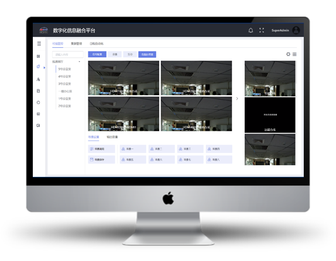The image size is (336, 261).
Task: Collapse sidebar with hamburger menu icon
Action: coord(39,44)
